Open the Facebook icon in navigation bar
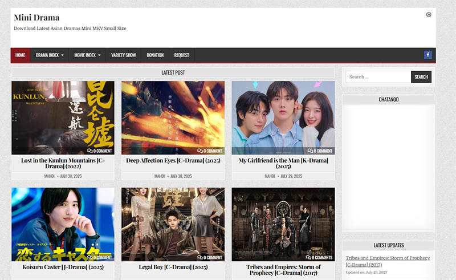The height and width of the screenshot is (280, 456). point(428,55)
